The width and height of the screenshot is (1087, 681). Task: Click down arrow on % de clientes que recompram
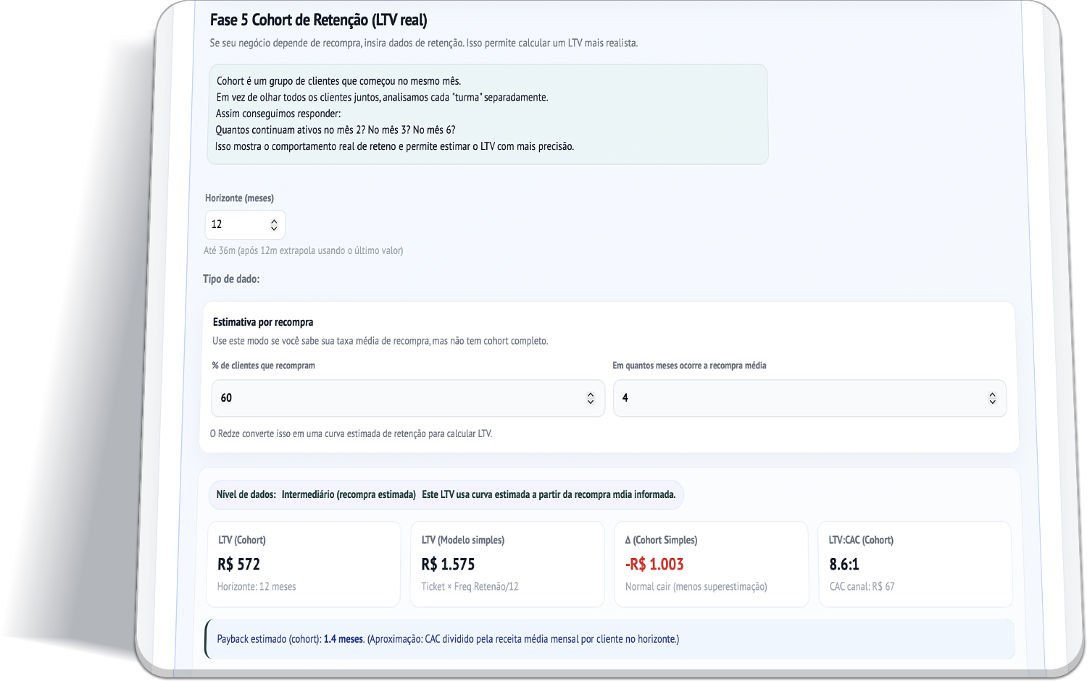[x=591, y=402]
